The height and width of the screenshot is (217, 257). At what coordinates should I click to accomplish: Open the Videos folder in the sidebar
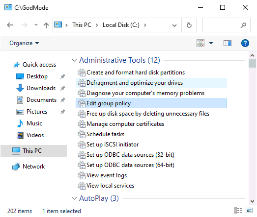[x=35, y=135]
